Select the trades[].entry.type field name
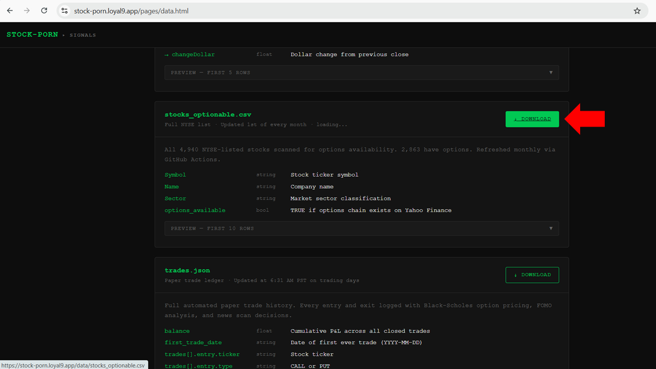This screenshot has width=656, height=369. (198, 366)
